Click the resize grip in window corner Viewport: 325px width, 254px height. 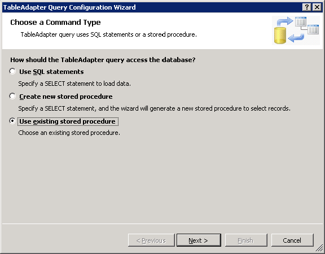[319, 248]
